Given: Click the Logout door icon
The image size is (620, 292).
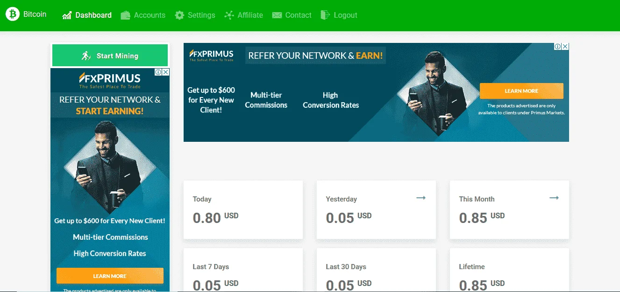Looking at the screenshot, I should pyautogui.click(x=325, y=15).
